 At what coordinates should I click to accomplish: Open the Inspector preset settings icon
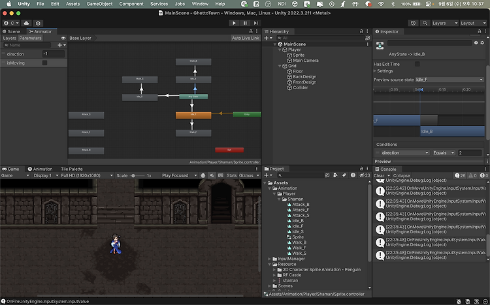coord(482,43)
